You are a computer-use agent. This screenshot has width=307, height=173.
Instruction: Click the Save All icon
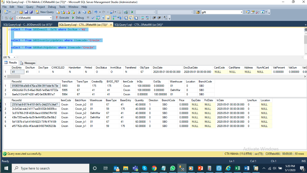click(31, 12)
